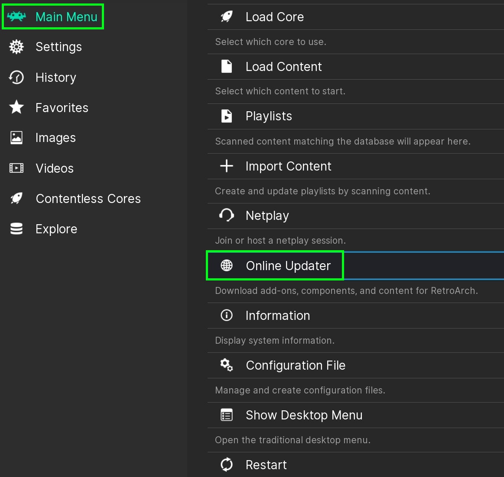Click the RetroArch invader icon beside Main Menu
The width and height of the screenshot is (504, 477).
[16, 17]
